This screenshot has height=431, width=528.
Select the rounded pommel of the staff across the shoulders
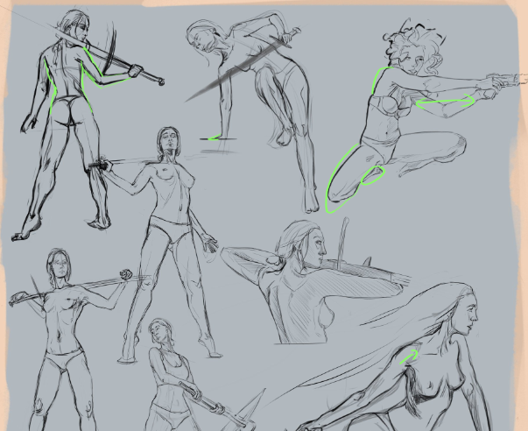click(x=126, y=275)
